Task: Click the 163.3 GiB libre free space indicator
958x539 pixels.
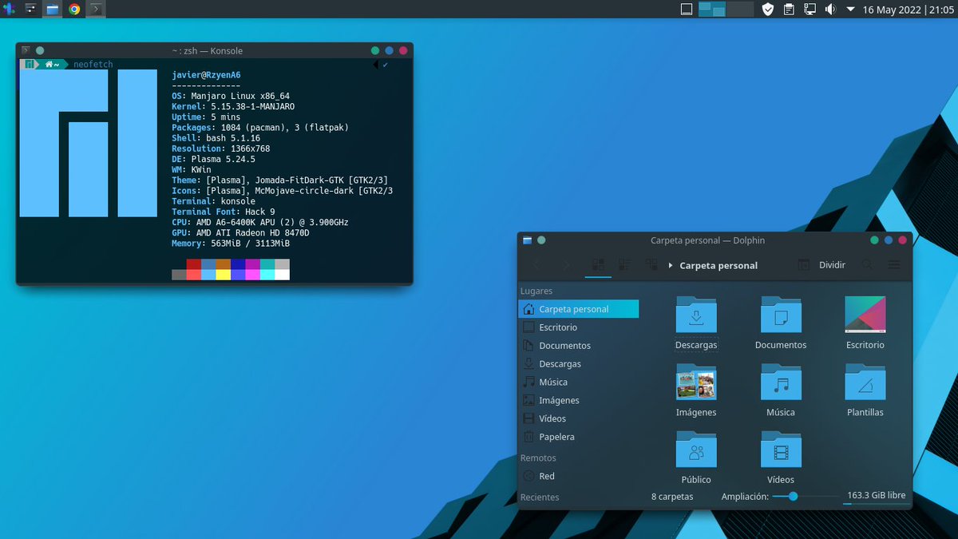Action: coord(876,496)
